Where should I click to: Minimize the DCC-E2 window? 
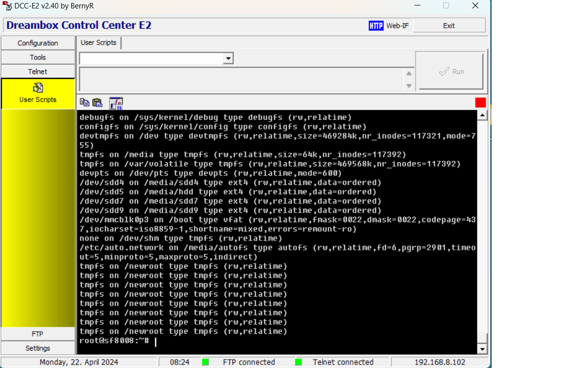(417, 5)
